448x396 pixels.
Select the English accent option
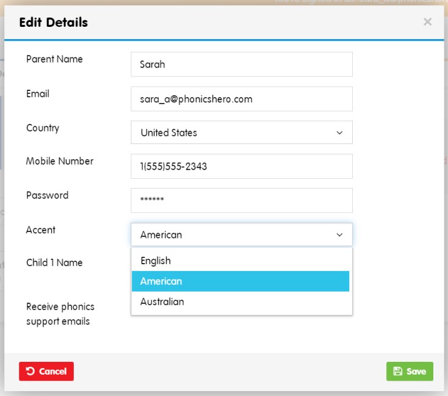240,261
